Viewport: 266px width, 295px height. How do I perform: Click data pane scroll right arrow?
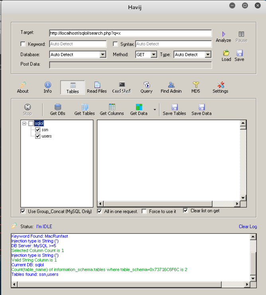pyautogui.click(x=237, y=204)
